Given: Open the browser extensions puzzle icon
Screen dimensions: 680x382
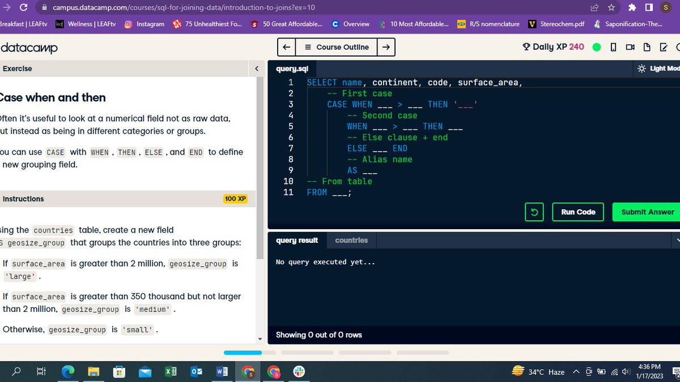Looking at the screenshot, I should pos(632,7).
